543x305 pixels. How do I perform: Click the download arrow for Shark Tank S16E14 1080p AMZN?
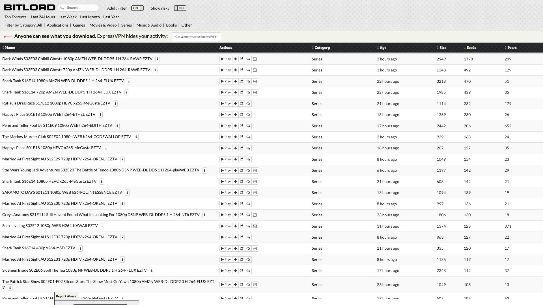pos(235,81)
